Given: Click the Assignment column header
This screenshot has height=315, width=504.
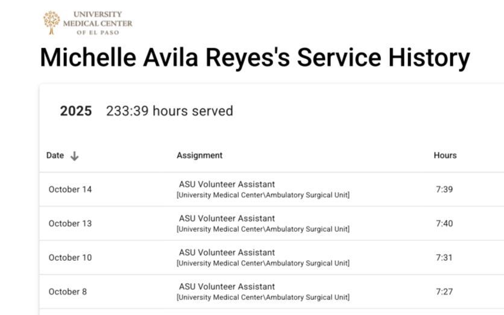Looking at the screenshot, I should (200, 155).
